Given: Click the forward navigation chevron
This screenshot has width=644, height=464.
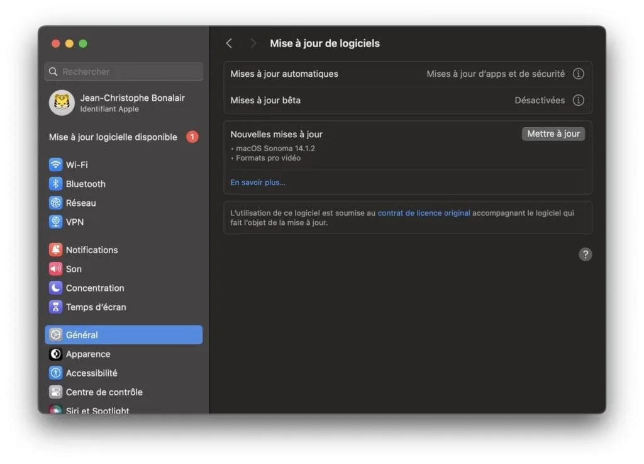Looking at the screenshot, I should (x=253, y=43).
